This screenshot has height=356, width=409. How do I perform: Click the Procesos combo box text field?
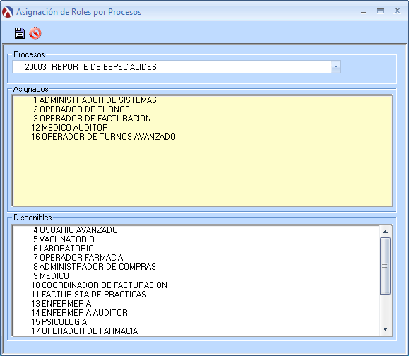click(x=172, y=67)
